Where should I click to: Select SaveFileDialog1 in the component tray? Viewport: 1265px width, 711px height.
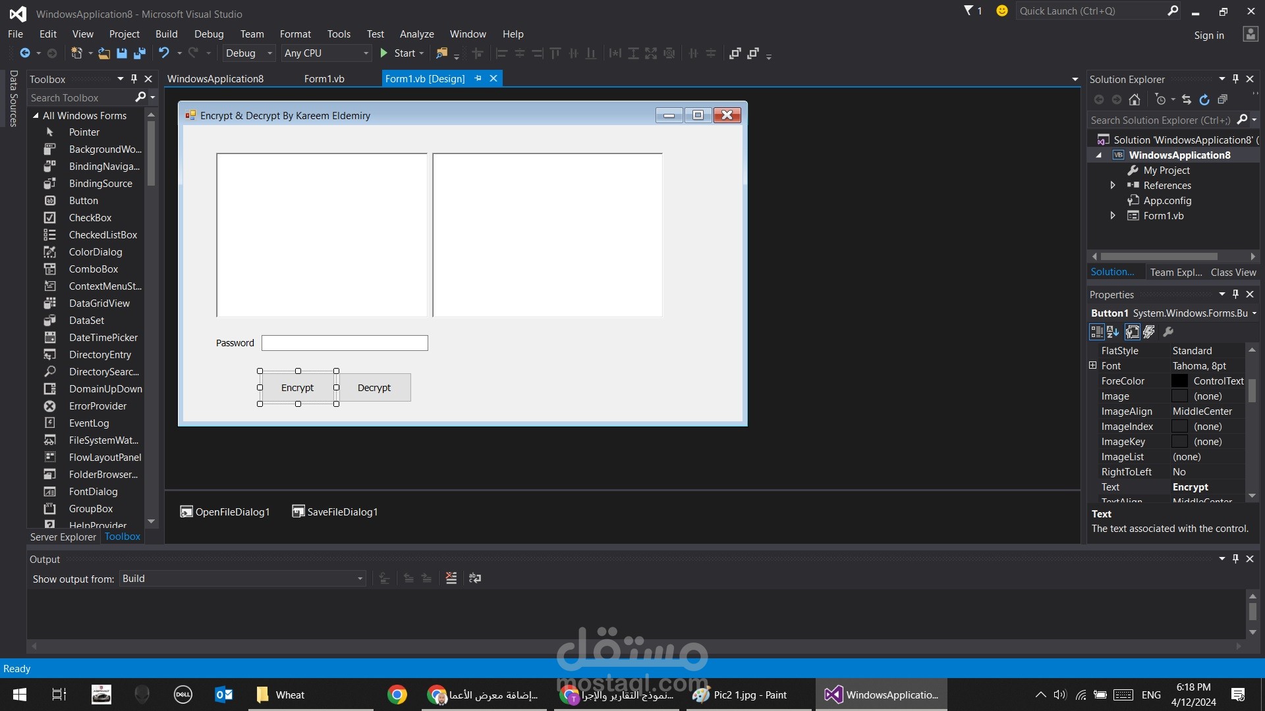335,512
